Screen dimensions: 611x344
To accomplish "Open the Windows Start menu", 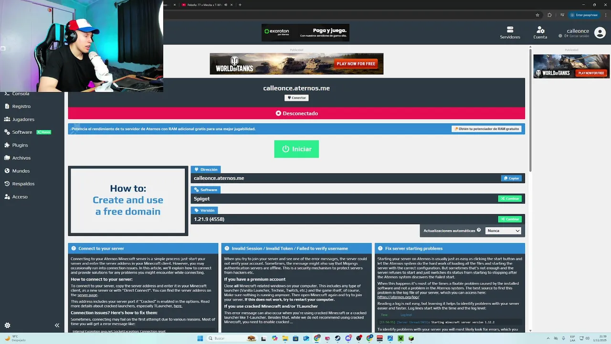I will click(x=200, y=338).
